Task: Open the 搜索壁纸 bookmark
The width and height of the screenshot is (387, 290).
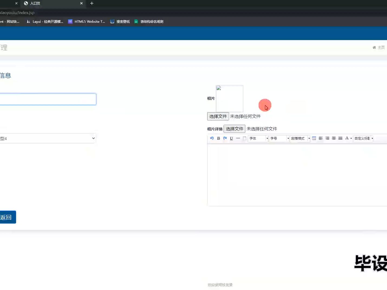Action: pyautogui.click(x=120, y=22)
